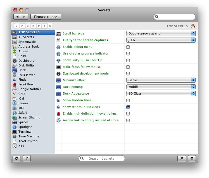Click the Scroll bar type label
The height and width of the screenshot is (178, 209).
pyautogui.click(x=73, y=33)
